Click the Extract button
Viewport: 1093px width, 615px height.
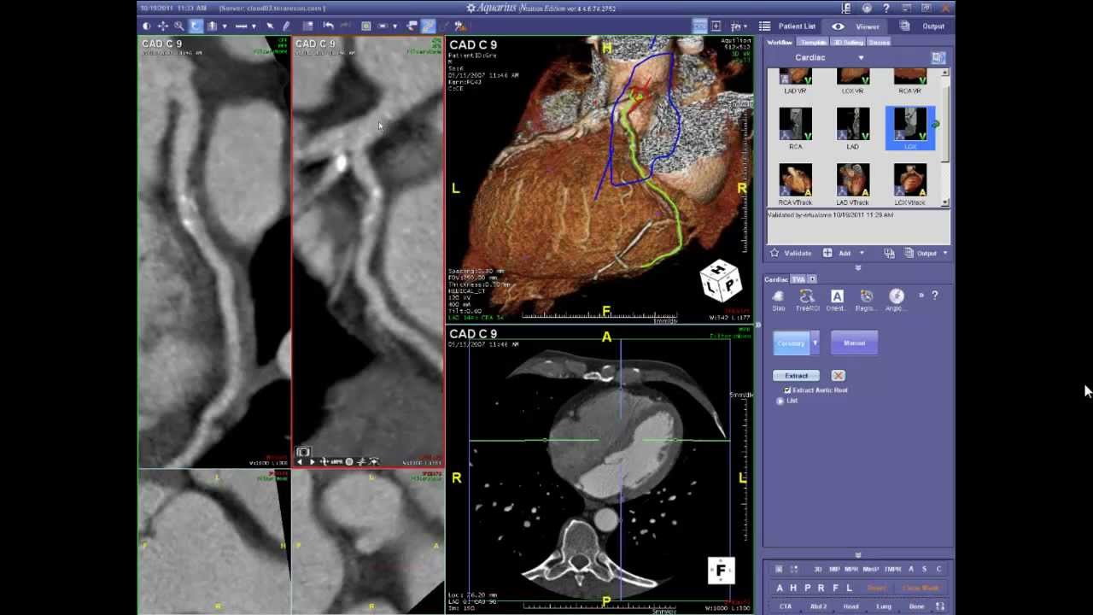click(x=796, y=376)
